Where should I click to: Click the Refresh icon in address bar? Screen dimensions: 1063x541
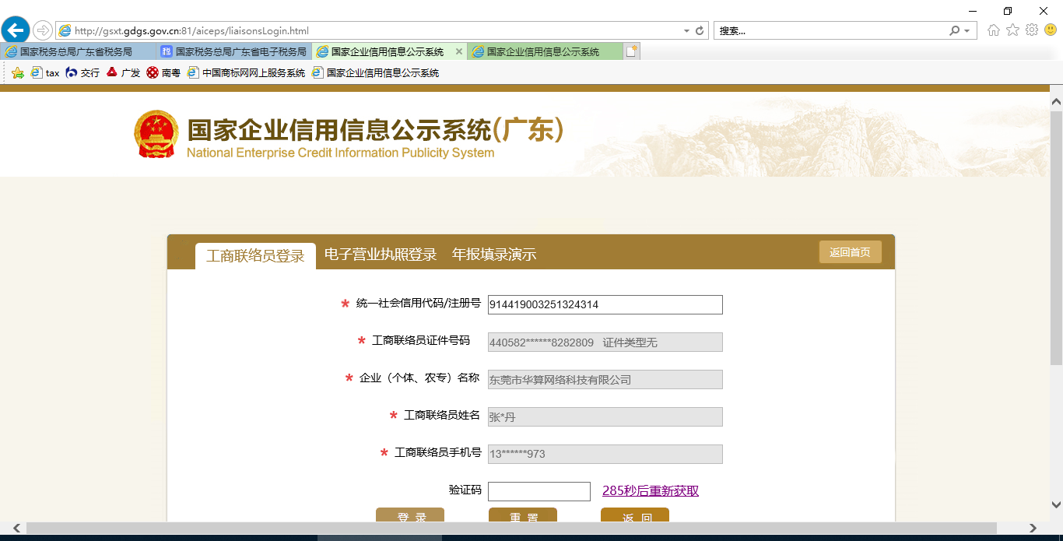[700, 31]
